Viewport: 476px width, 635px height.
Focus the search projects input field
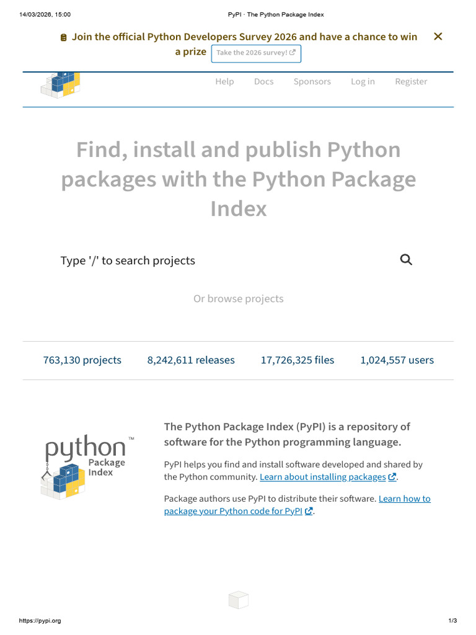coord(223,260)
